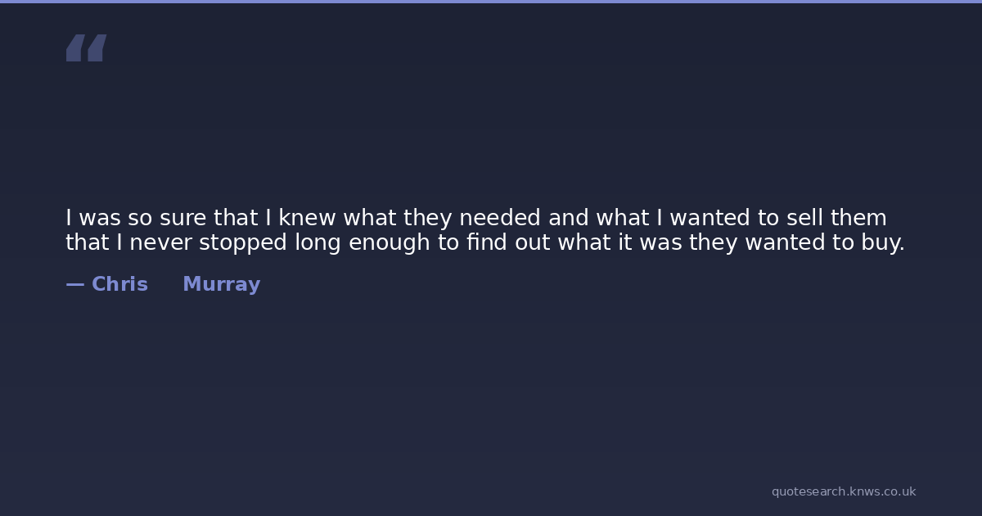The height and width of the screenshot is (516, 982).
Task: Click the large opening quotation mark icon
Action: tap(86, 48)
